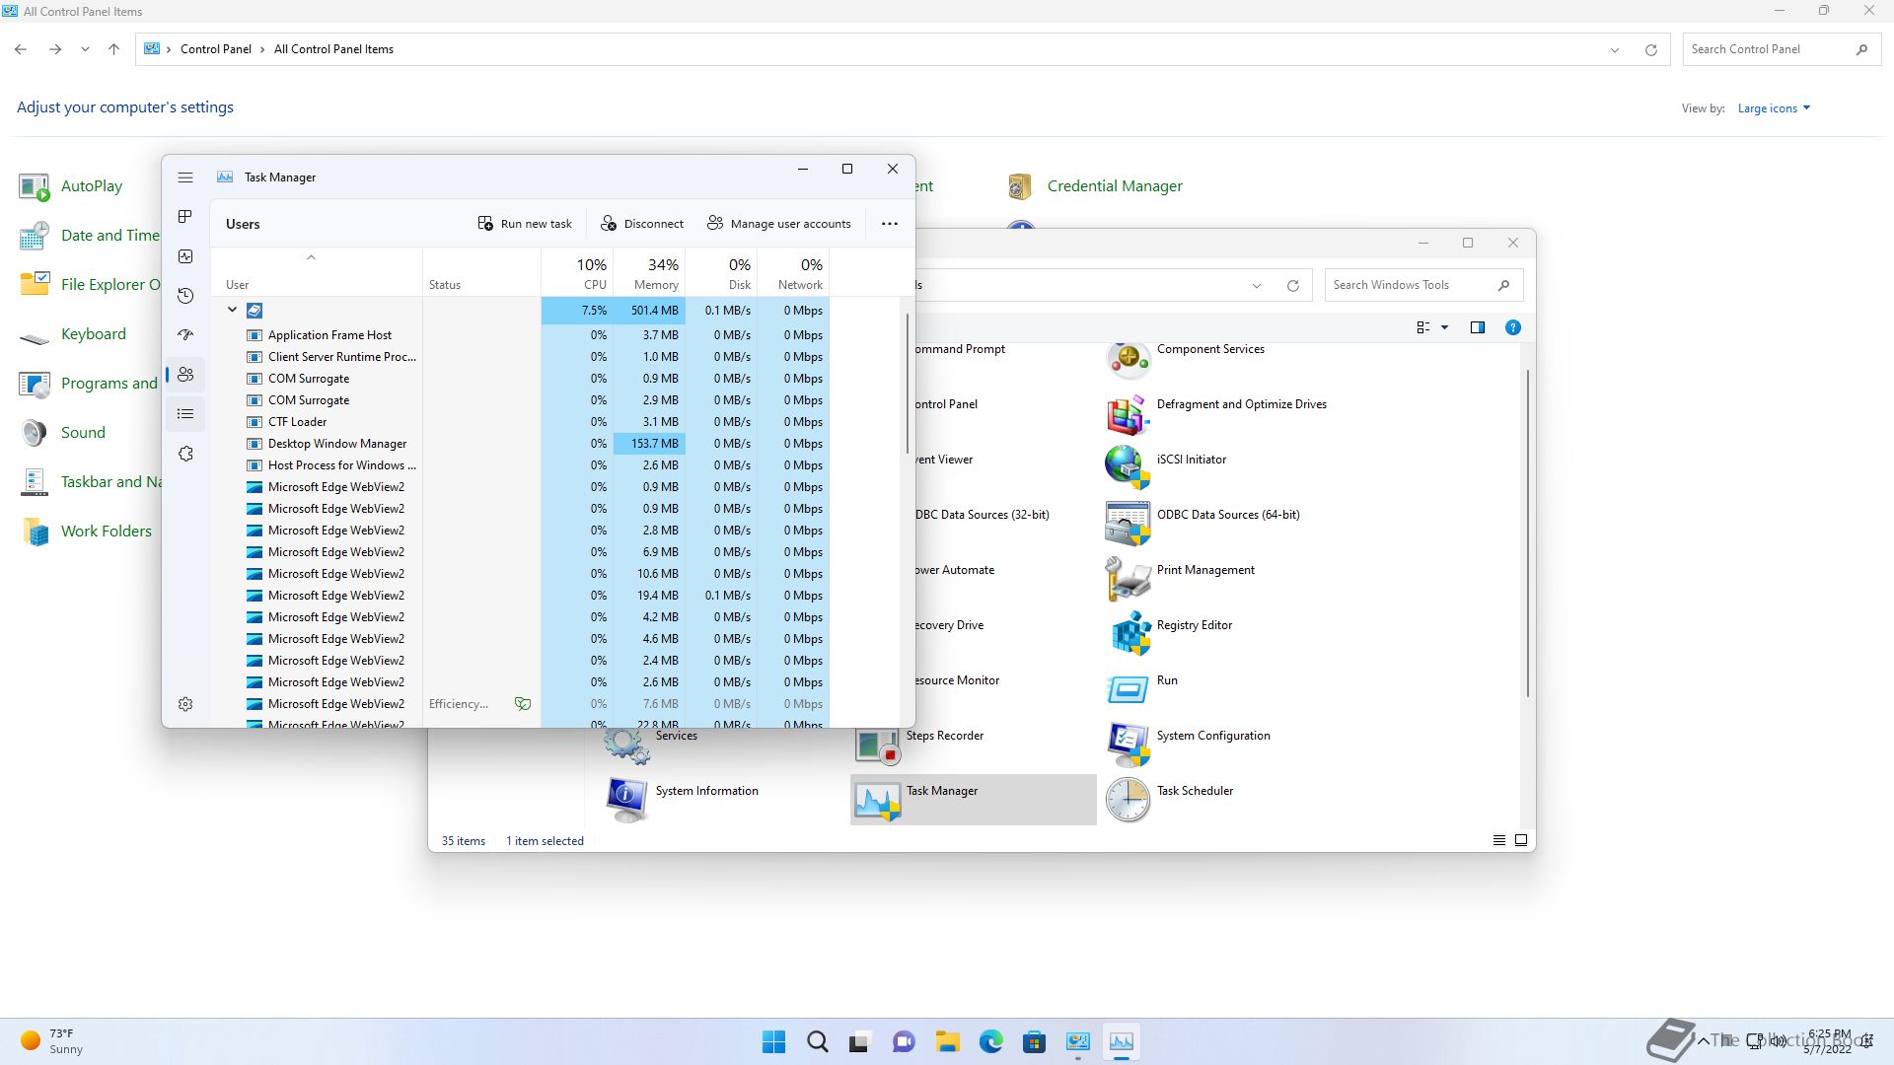The image size is (1894, 1065).
Task: Open more options ellipsis in Task Manager
Action: point(890,224)
